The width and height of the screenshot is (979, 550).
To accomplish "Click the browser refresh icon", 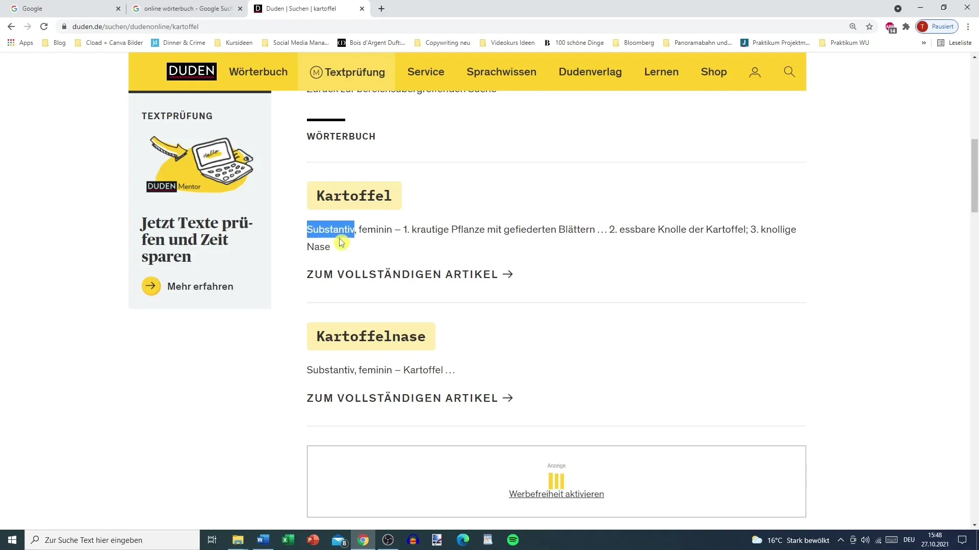I will coord(44,26).
